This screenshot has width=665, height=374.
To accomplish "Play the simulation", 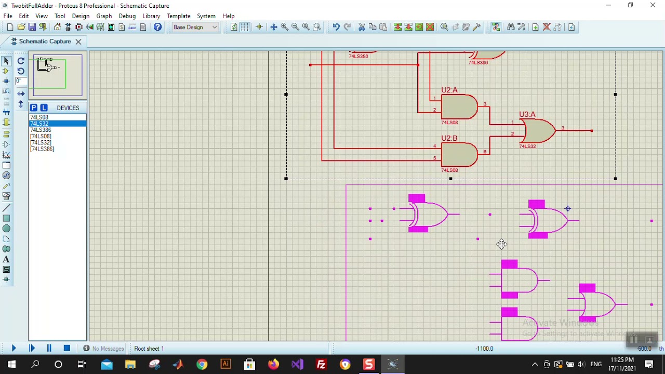I will click(14, 349).
